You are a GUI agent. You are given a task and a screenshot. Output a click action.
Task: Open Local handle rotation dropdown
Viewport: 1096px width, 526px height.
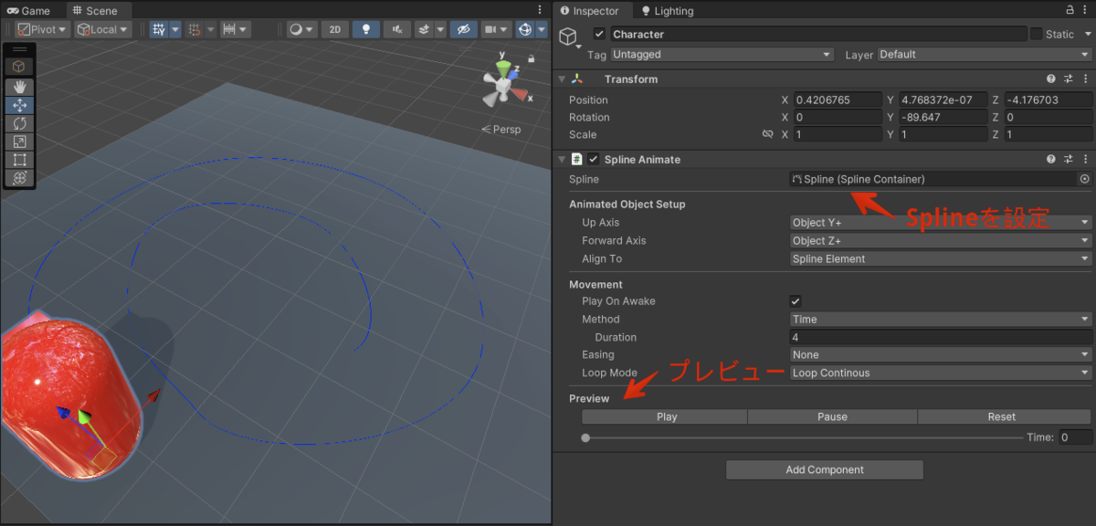point(103,29)
